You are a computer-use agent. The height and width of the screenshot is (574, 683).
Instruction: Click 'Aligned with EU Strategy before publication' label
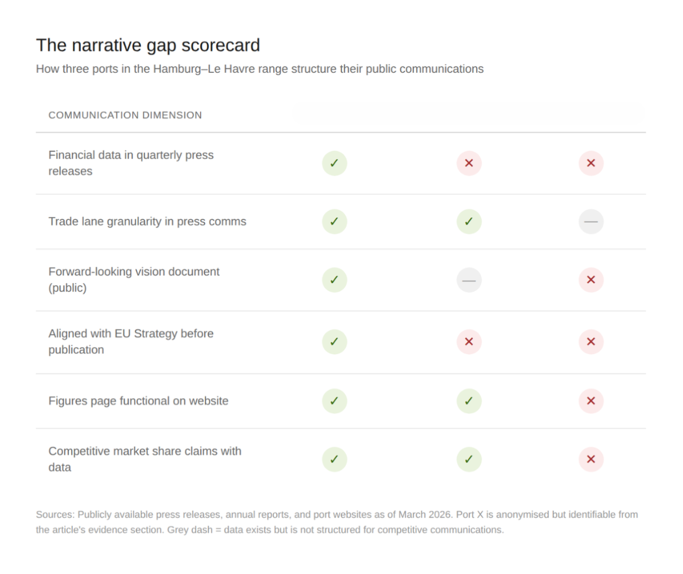(x=131, y=342)
